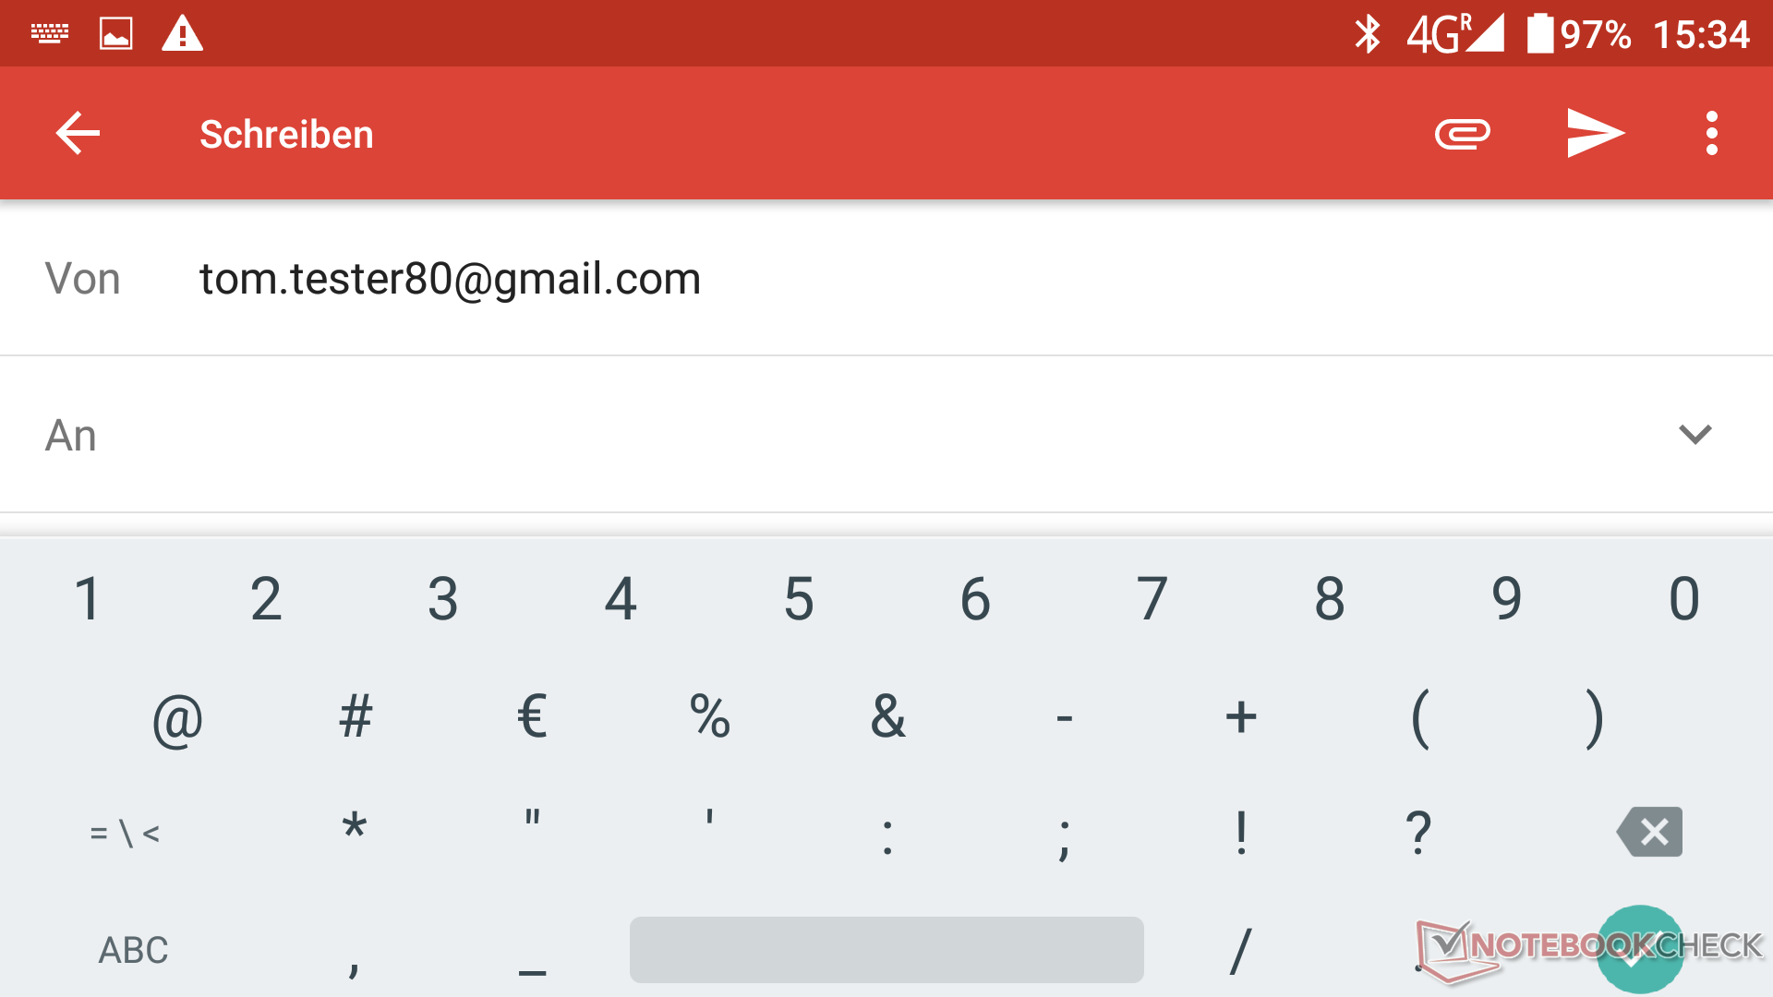
Task: Tap the forward slash key
Action: 1241,950
